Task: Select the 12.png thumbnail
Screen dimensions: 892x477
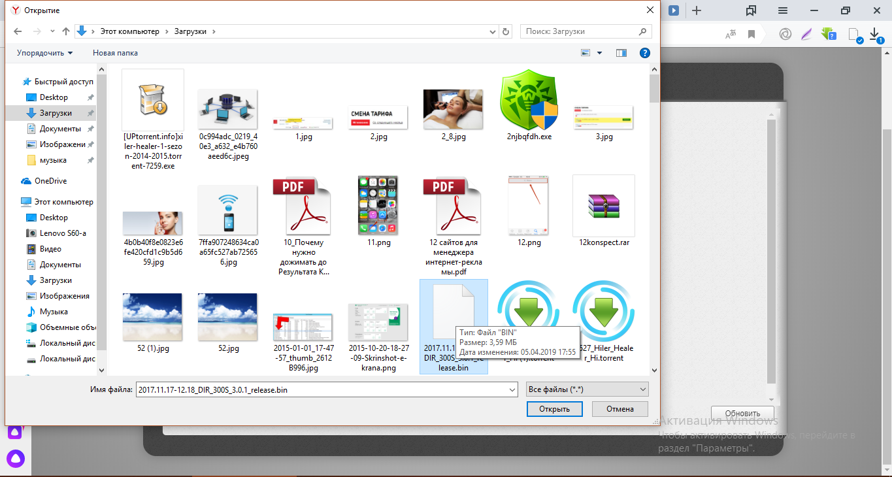Action: pyautogui.click(x=529, y=212)
